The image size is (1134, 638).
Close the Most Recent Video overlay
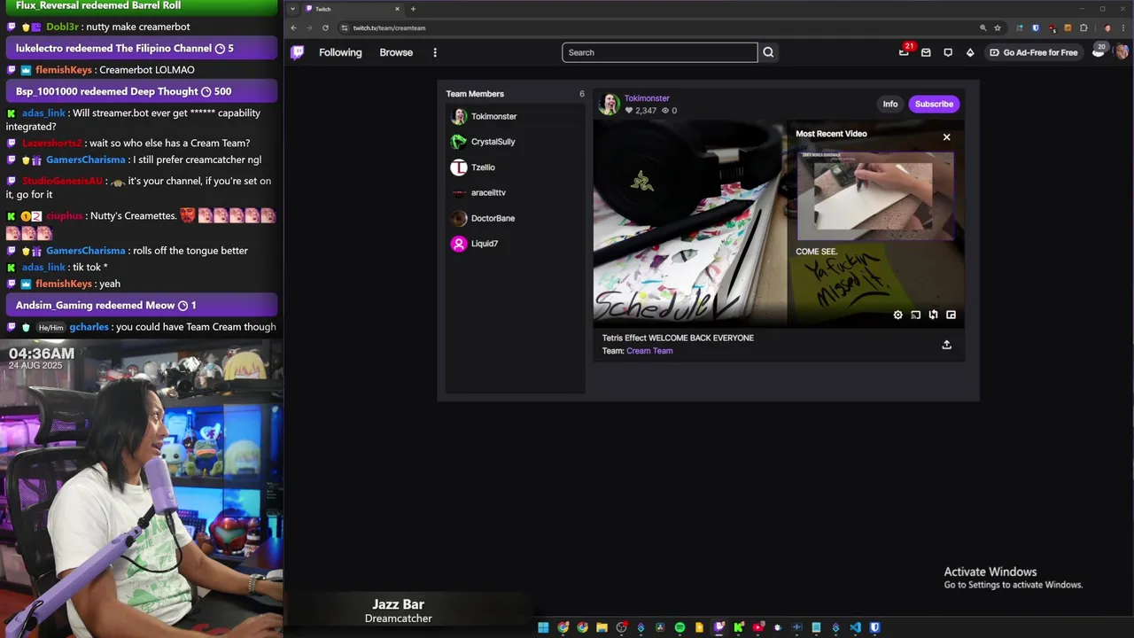[x=946, y=137]
